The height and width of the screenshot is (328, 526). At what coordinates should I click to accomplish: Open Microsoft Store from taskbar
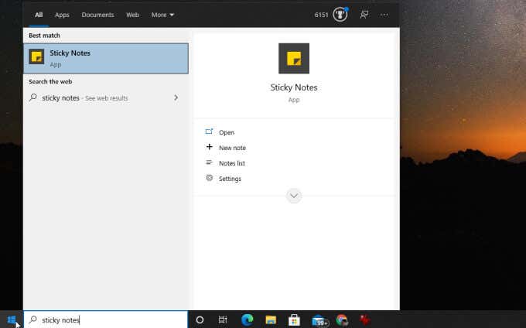pyautogui.click(x=294, y=320)
